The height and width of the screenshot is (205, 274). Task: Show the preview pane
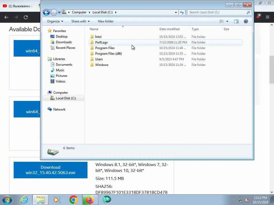[x=236, y=21]
